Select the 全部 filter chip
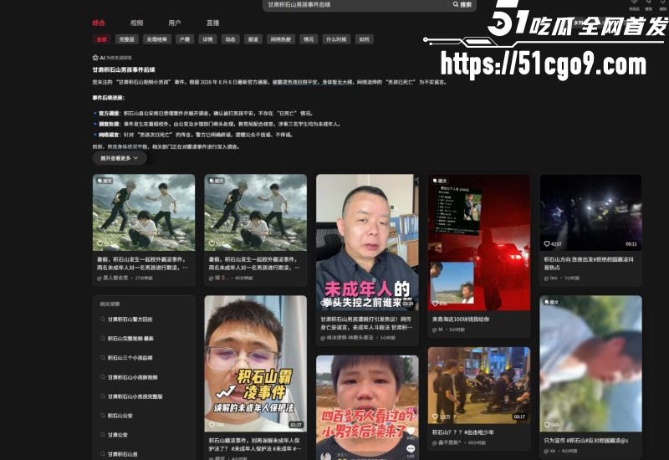 click(101, 39)
